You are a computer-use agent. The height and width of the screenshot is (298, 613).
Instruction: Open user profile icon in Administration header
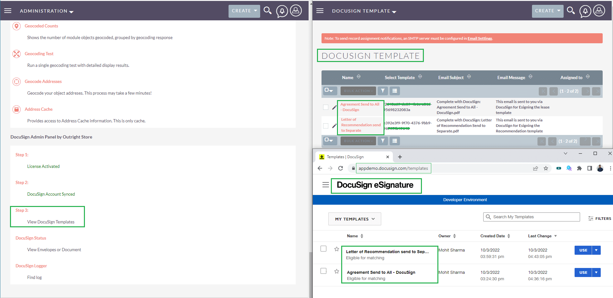tap(296, 11)
